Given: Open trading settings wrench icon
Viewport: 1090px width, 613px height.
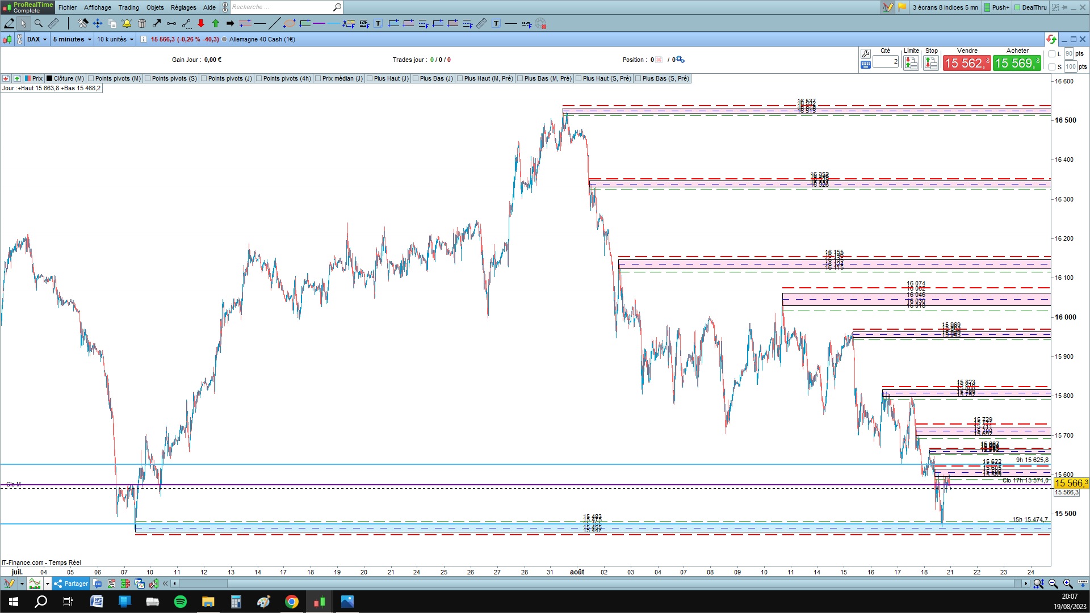Looking at the screenshot, I should pos(865,53).
